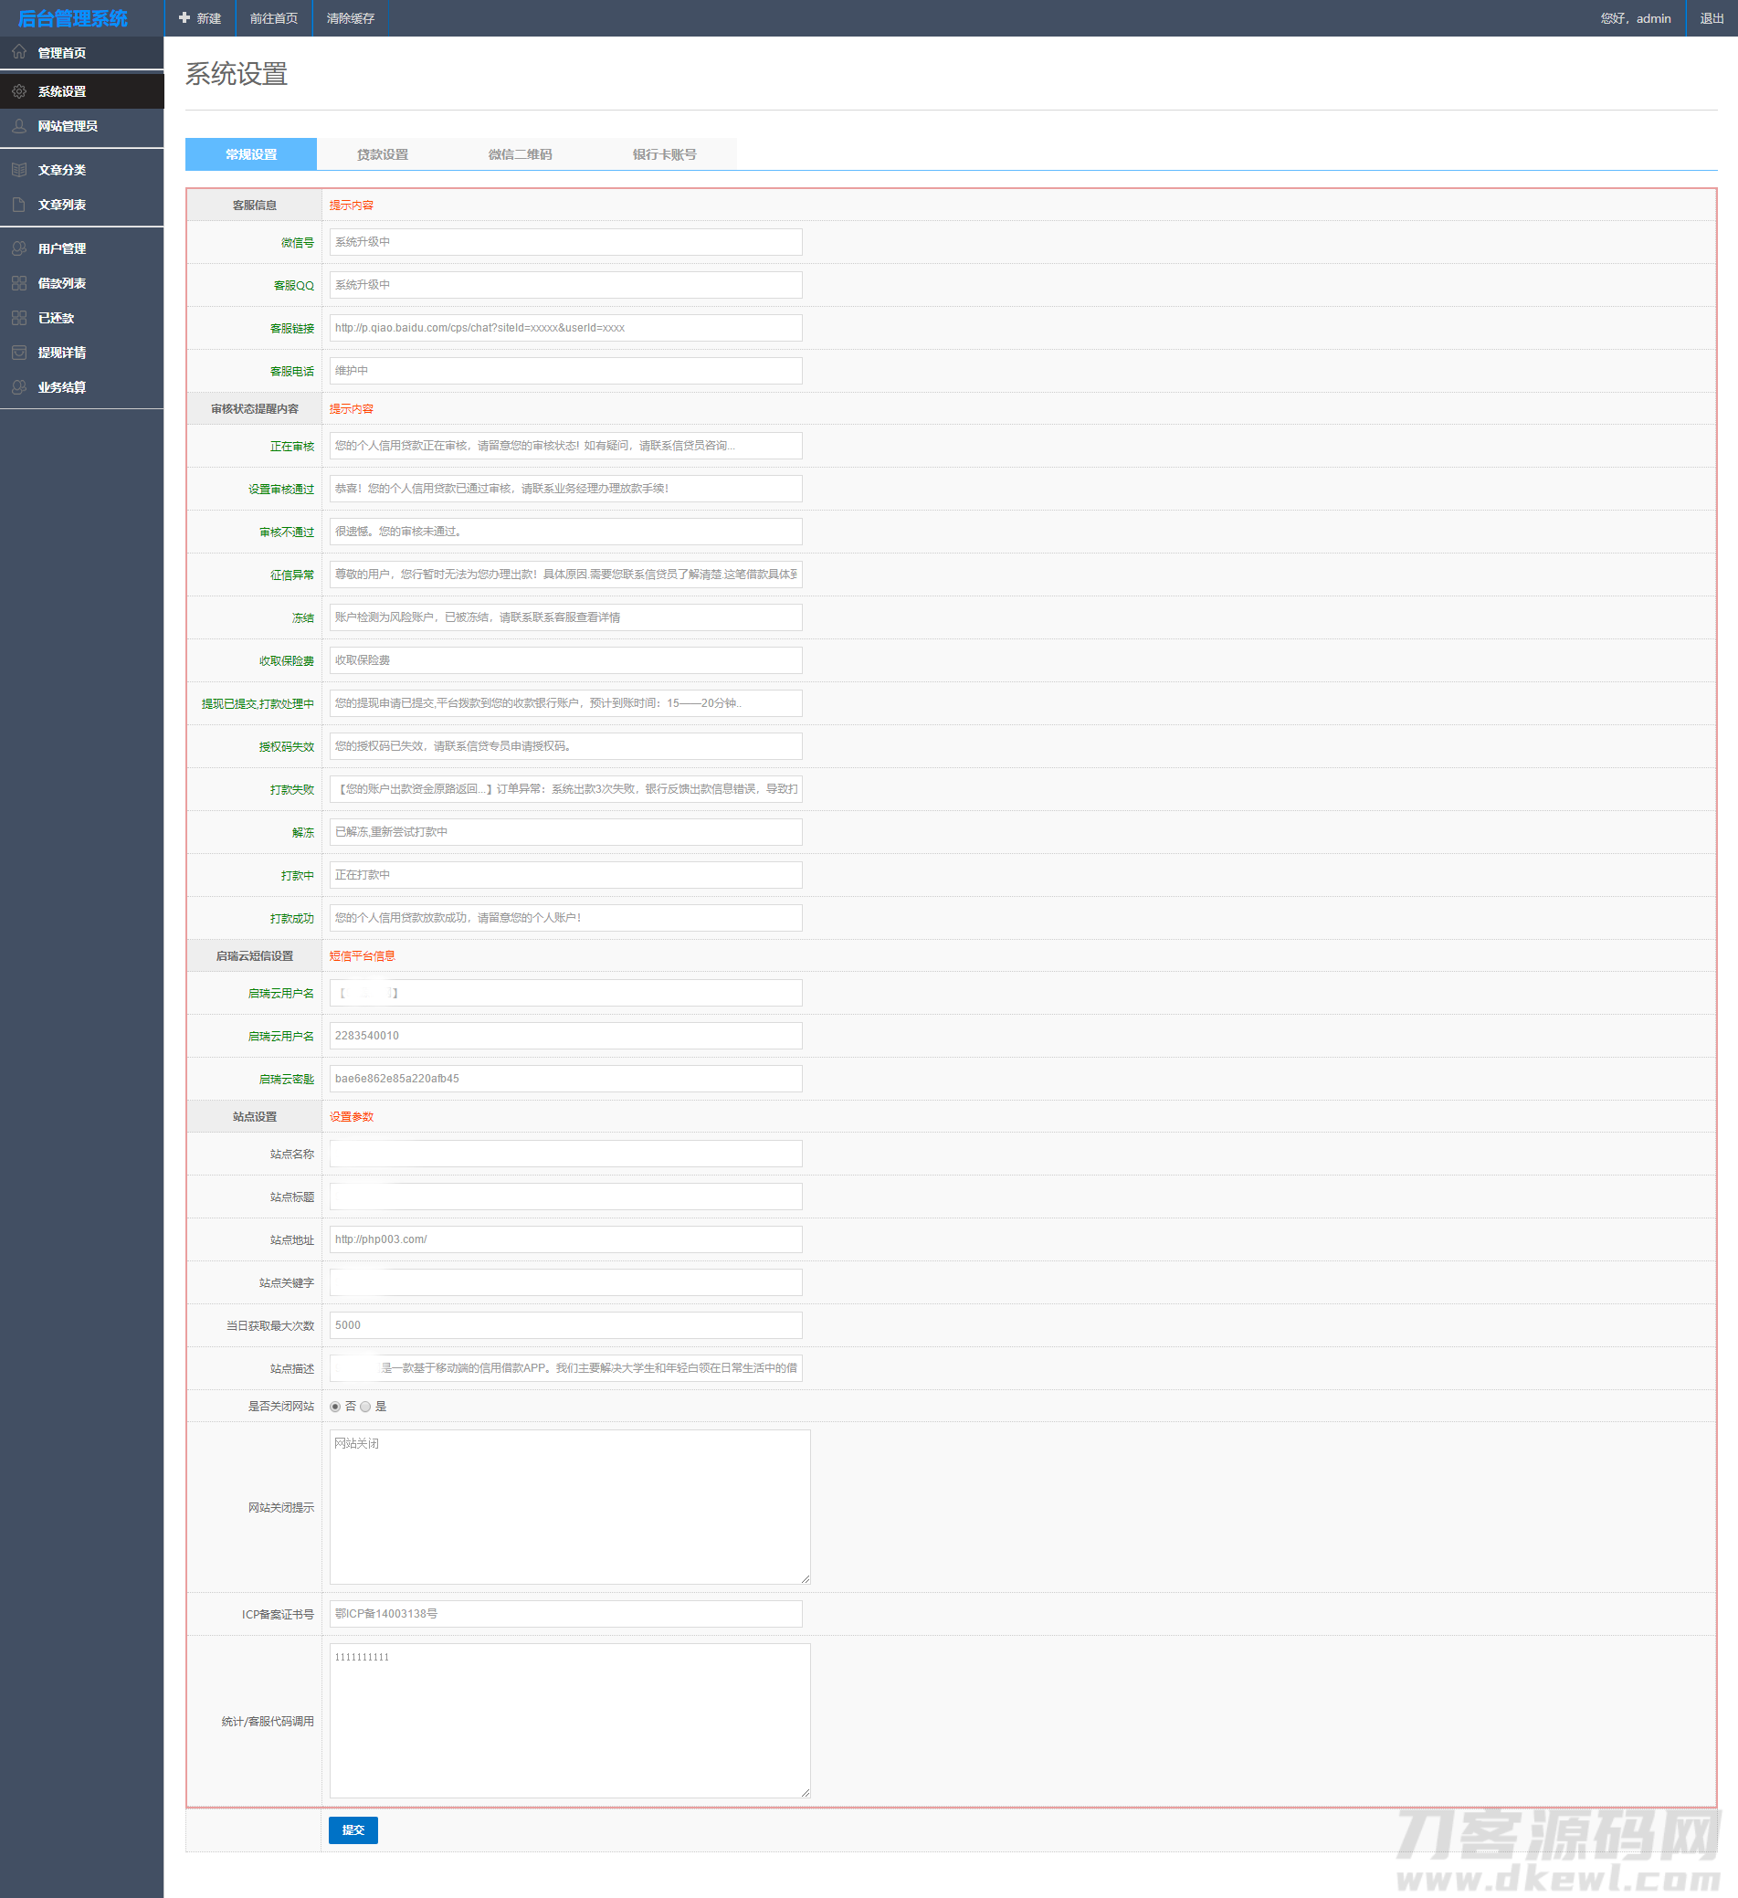The image size is (1738, 1898).
Task: Click into the 微信号 input field
Action: [x=565, y=242]
